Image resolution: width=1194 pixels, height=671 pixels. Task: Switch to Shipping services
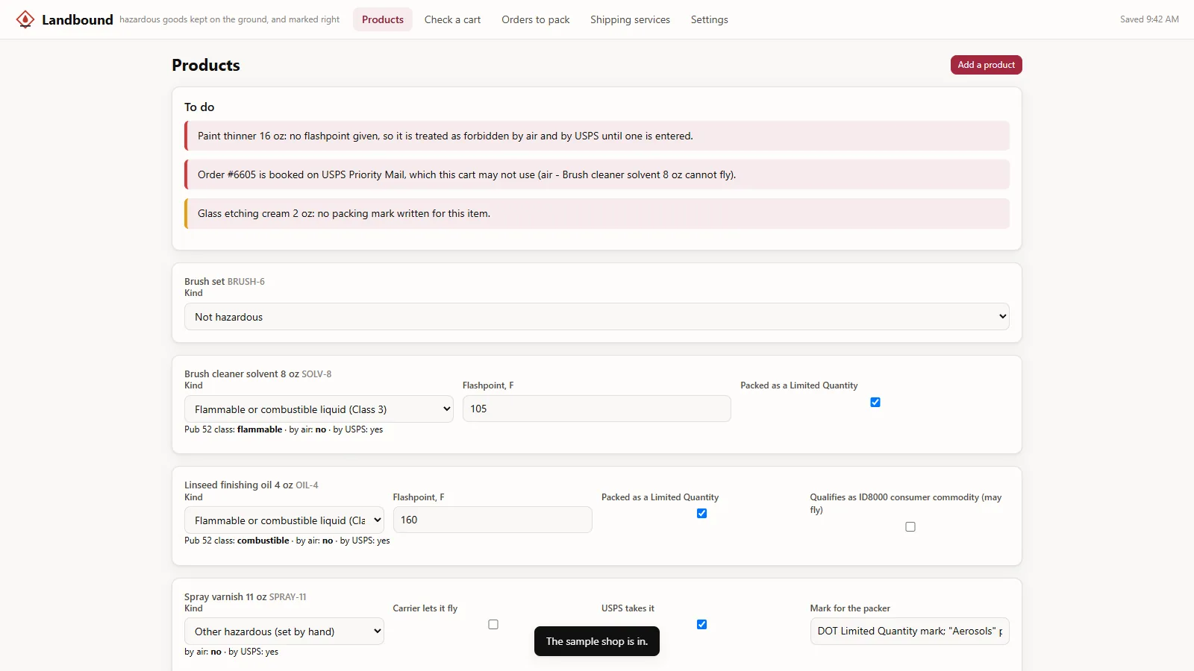click(630, 19)
